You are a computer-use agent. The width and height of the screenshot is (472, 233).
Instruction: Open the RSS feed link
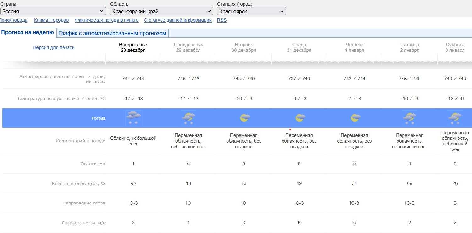pos(222,20)
